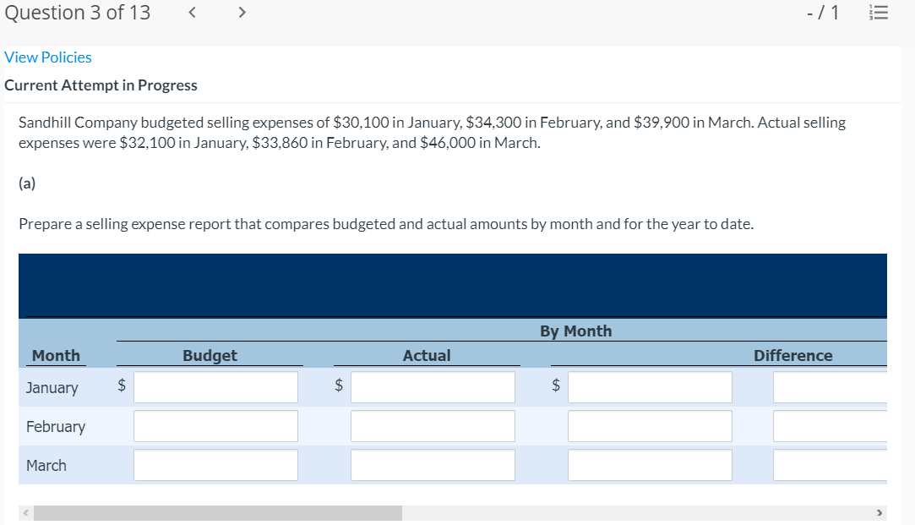Open the View Policies link
The image size is (915, 525).
(x=48, y=57)
